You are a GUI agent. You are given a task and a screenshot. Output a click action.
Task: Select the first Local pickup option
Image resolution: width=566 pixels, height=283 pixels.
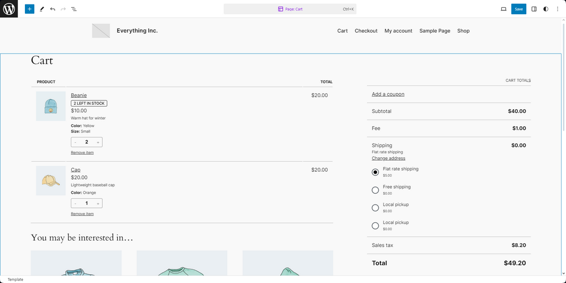[375, 208]
